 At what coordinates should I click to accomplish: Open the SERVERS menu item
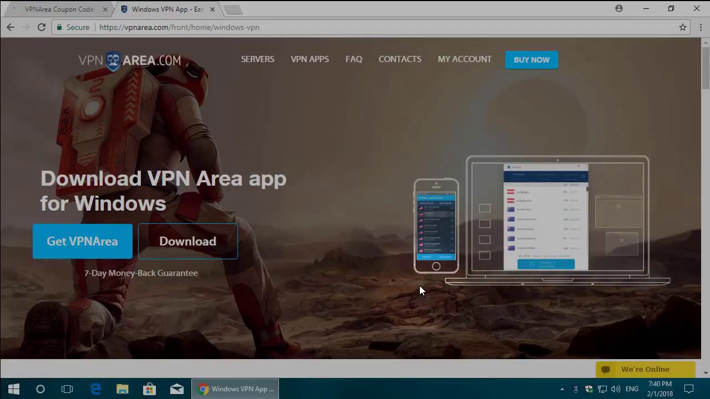[x=257, y=59]
